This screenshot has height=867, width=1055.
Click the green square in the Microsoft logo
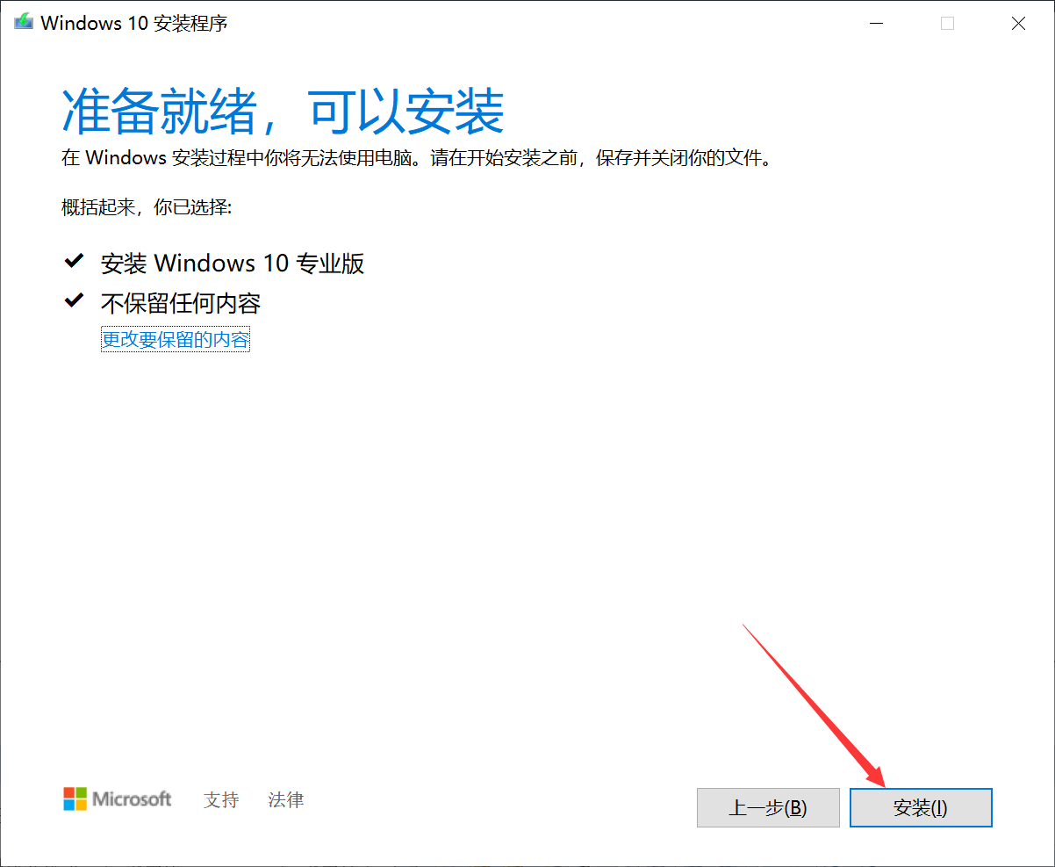click(x=80, y=793)
